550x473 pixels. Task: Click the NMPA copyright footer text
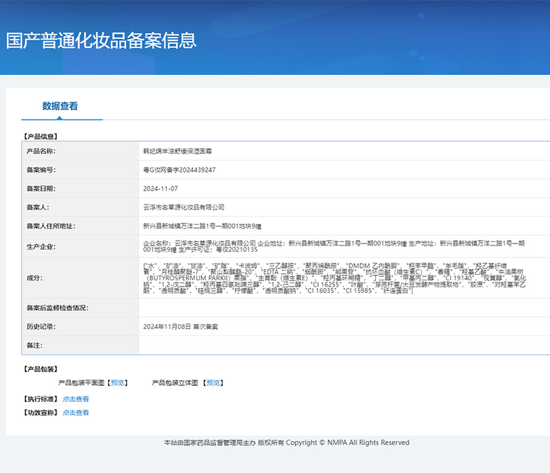pyautogui.click(x=287, y=442)
